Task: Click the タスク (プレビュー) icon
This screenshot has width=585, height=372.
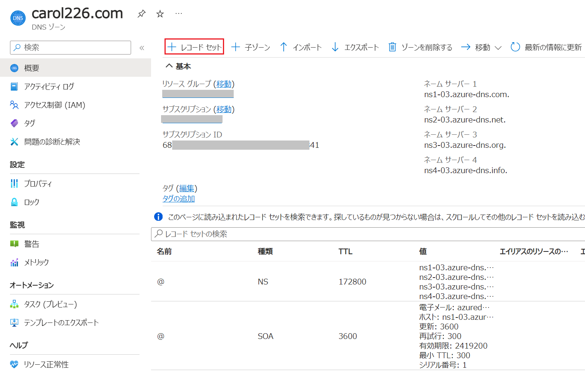Action: [14, 304]
